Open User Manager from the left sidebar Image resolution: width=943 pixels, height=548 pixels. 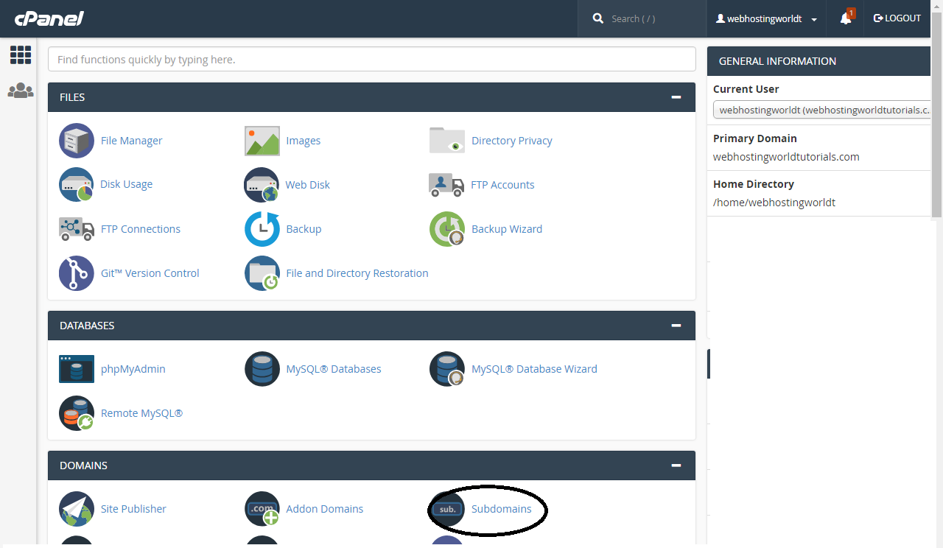pyautogui.click(x=20, y=91)
